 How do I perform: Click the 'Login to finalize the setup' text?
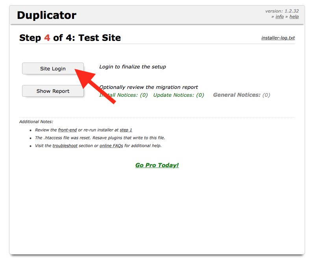point(132,67)
